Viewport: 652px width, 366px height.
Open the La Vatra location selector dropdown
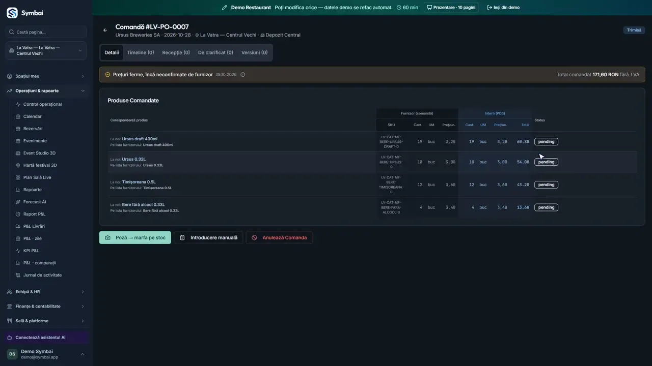pyautogui.click(x=46, y=51)
